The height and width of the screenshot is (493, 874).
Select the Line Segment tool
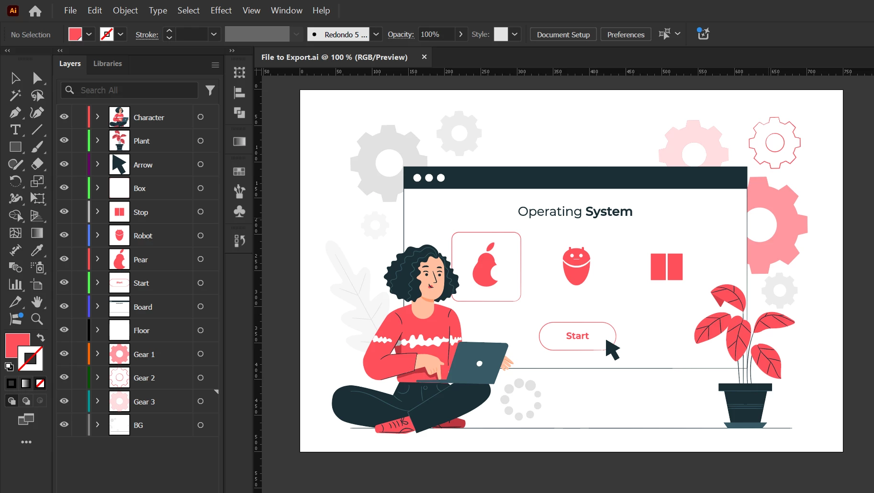(x=37, y=130)
